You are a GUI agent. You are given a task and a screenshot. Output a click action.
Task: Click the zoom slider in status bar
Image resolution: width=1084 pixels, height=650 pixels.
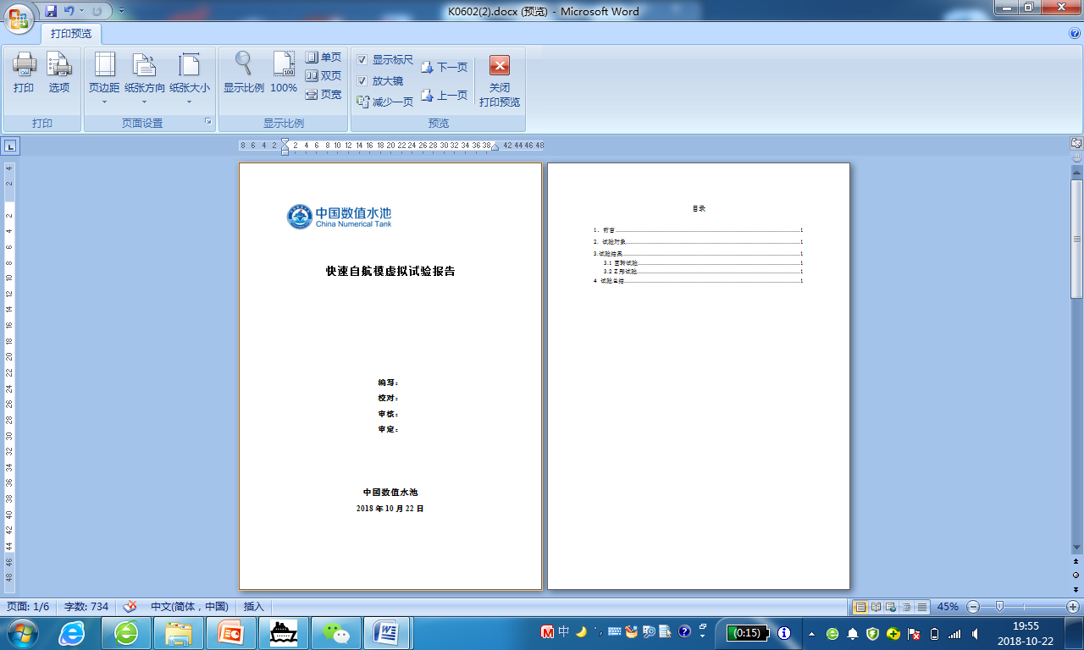pos(1000,607)
